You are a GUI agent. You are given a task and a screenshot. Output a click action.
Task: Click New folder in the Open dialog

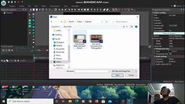pos(68,27)
